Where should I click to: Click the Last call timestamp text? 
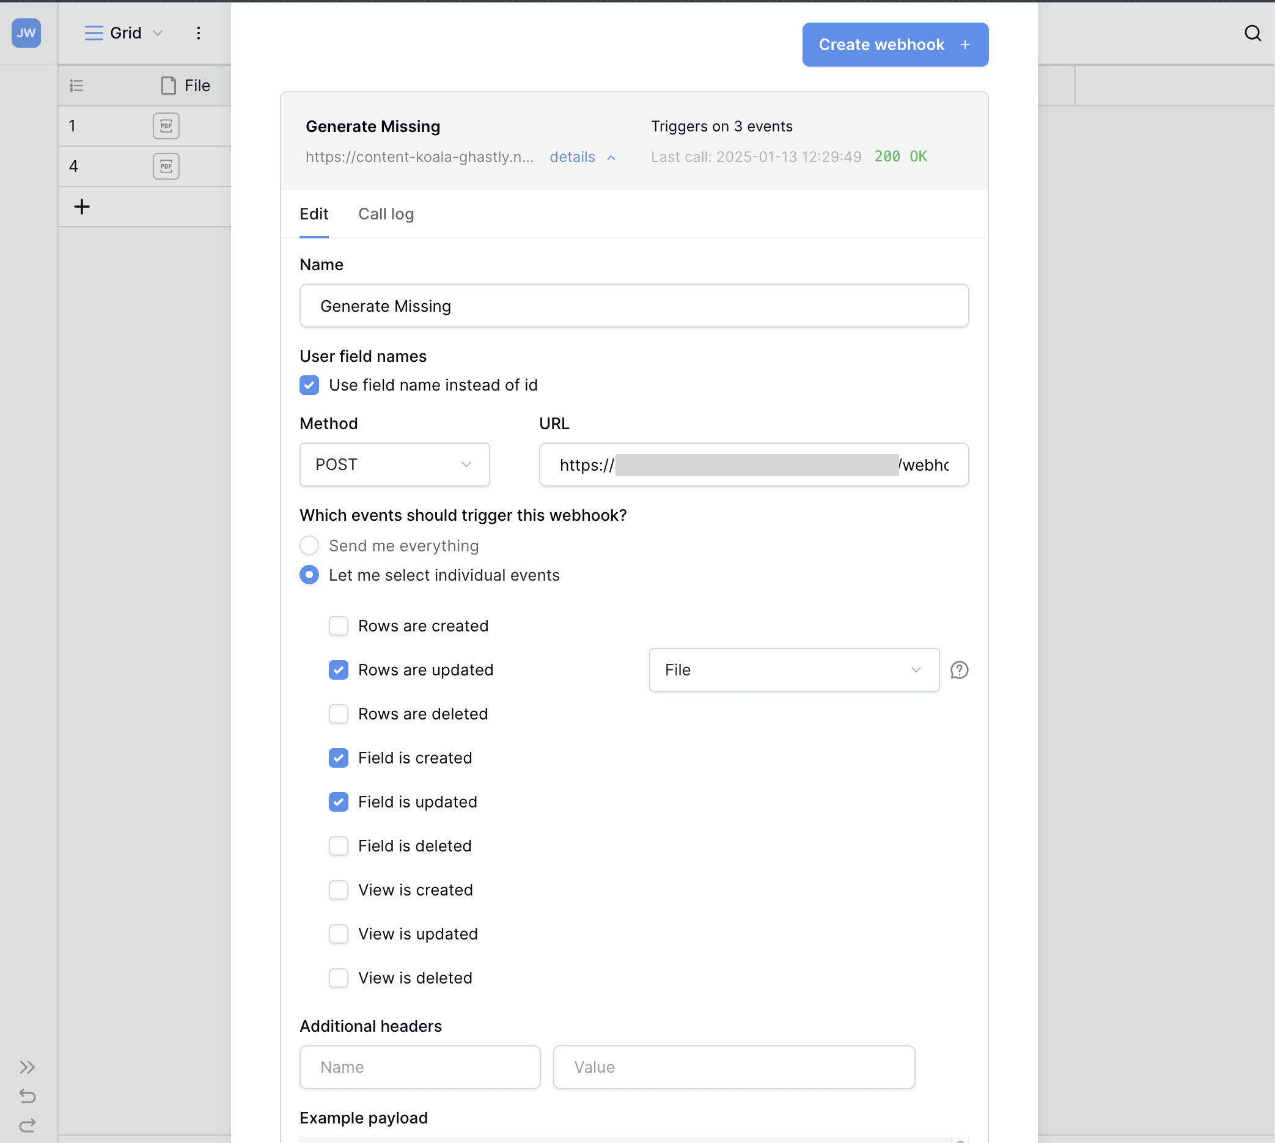pyautogui.click(x=756, y=157)
